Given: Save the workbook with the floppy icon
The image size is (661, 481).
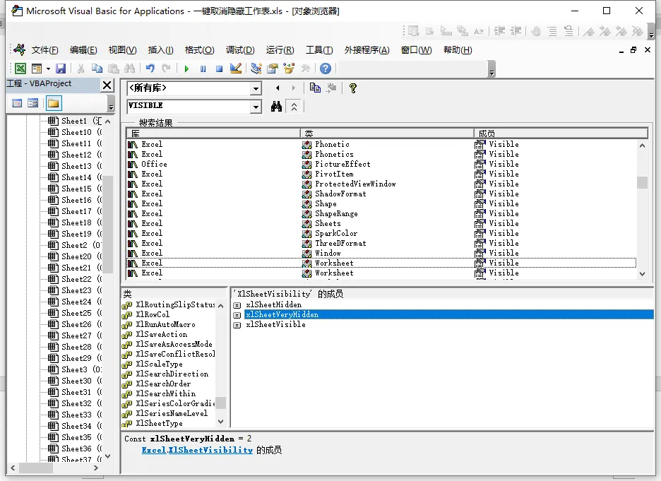Looking at the screenshot, I should pyautogui.click(x=61, y=69).
